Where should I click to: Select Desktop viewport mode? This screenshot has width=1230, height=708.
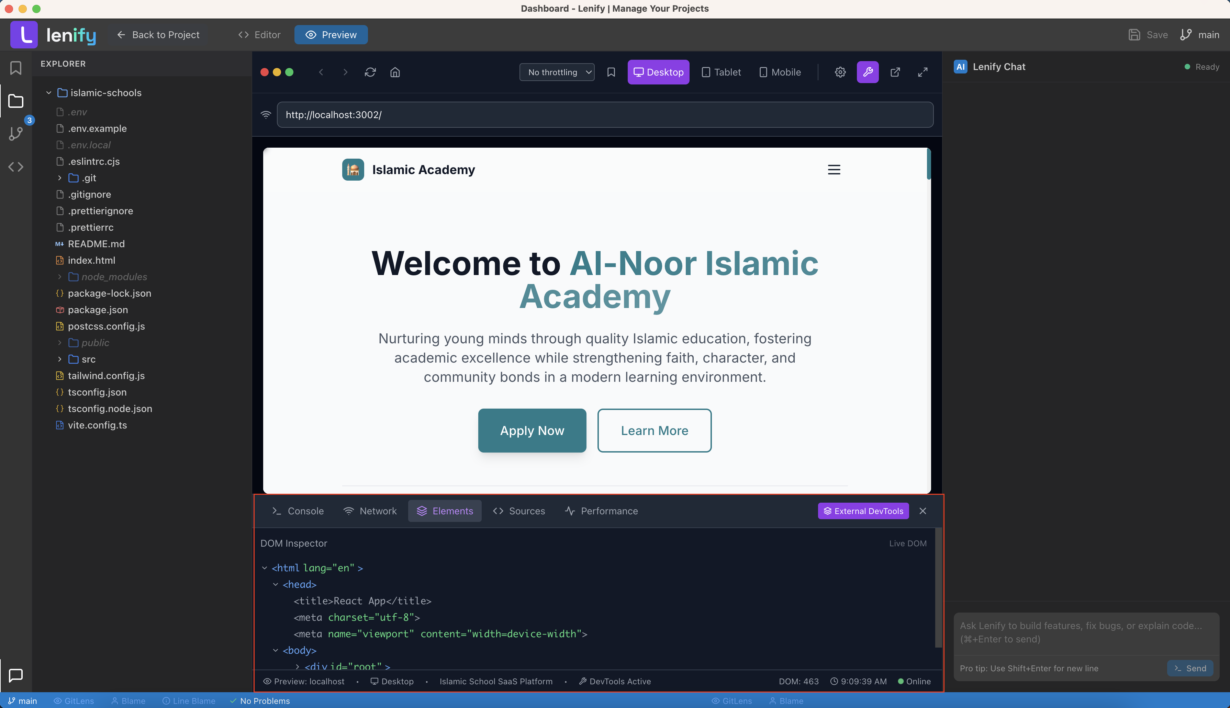pyautogui.click(x=658, y=72)
